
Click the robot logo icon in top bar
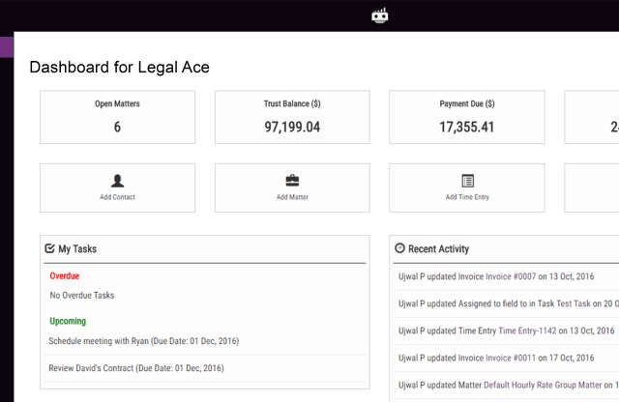pos(379,15)
